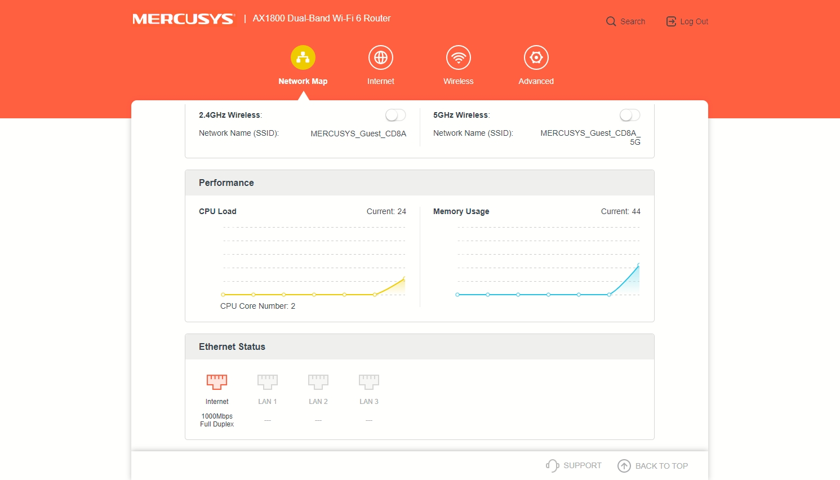Select the LAN 2 port icon
The image size is (840, 480).
318,381
